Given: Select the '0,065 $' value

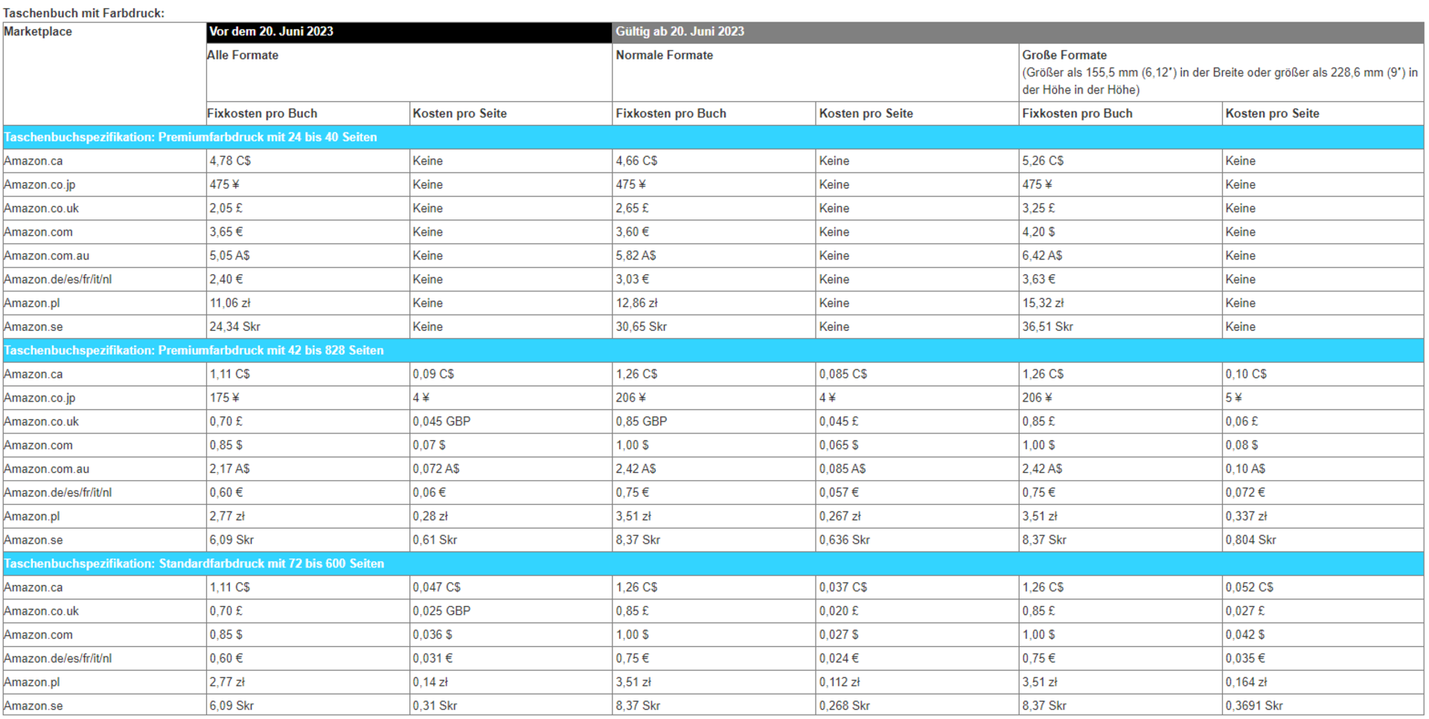Looking at the screenshot, I should [838, 445].
